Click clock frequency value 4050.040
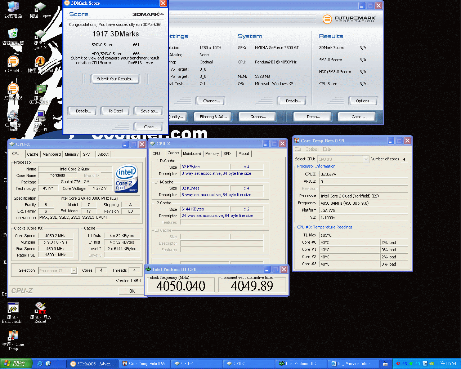The width and height of the screenshot is (461, 369). coord(181,286)
